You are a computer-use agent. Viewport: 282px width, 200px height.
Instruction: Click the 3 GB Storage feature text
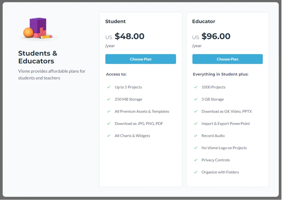click(x=212, y=99)
